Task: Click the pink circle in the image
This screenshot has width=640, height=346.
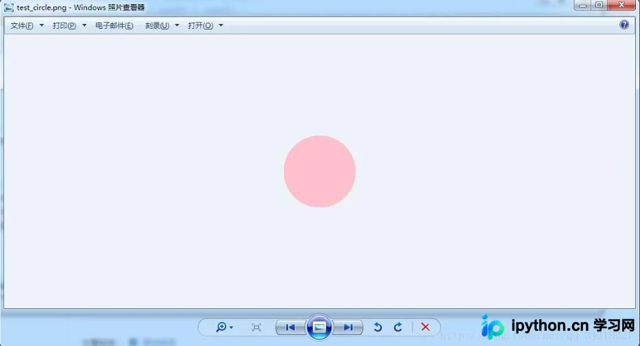Action: pos(320,171)
